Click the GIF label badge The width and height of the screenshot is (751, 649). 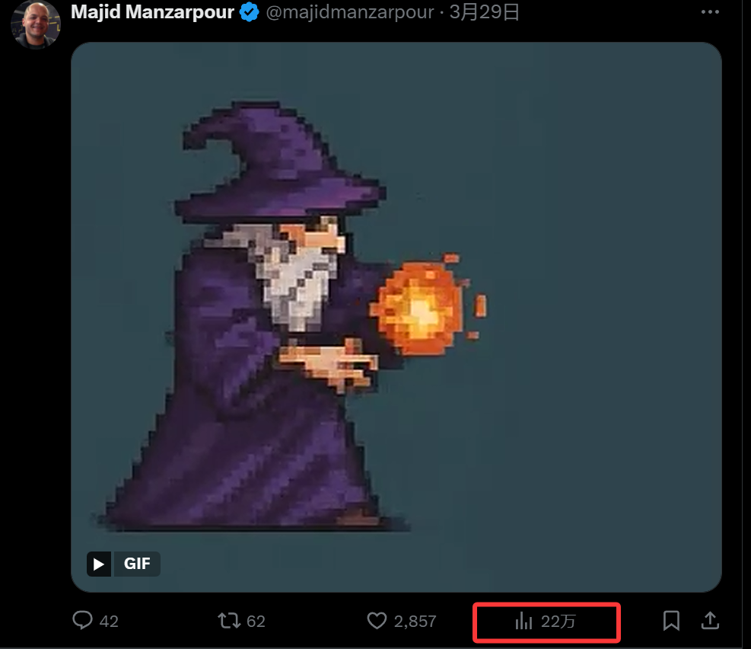(x=137, y=564)
